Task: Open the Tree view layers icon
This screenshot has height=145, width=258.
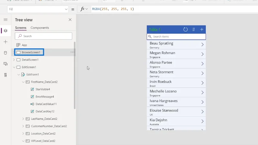Action: point(5,31)
